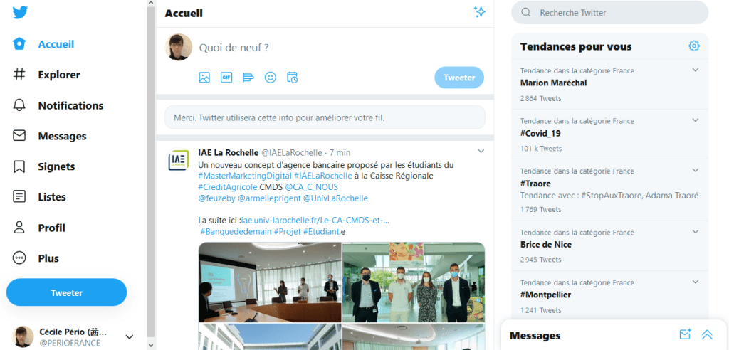729x350 pixels.
Task: Open trends settings gear icon
Action: 693,46
